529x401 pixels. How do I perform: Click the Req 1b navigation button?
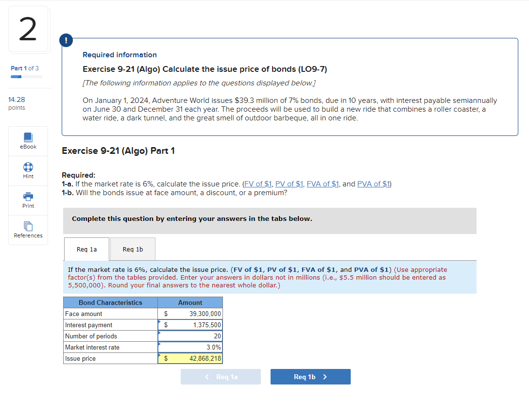(x=310, y=376)
